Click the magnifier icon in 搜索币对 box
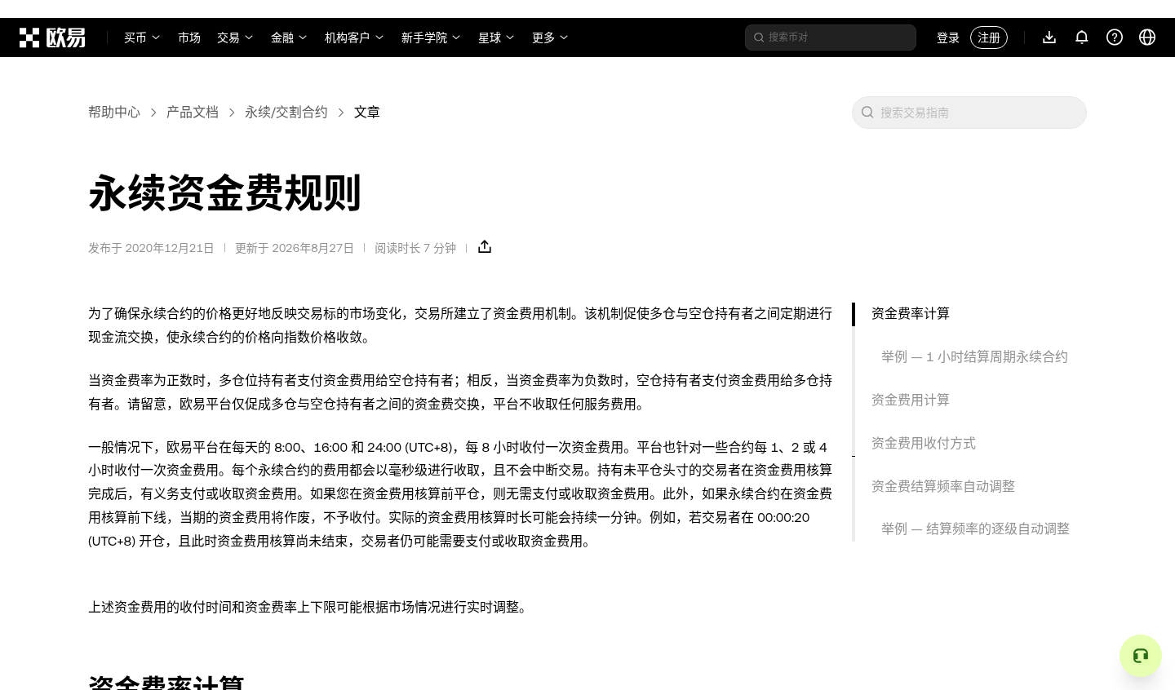The image size is (1175, 690). (759, 38)
